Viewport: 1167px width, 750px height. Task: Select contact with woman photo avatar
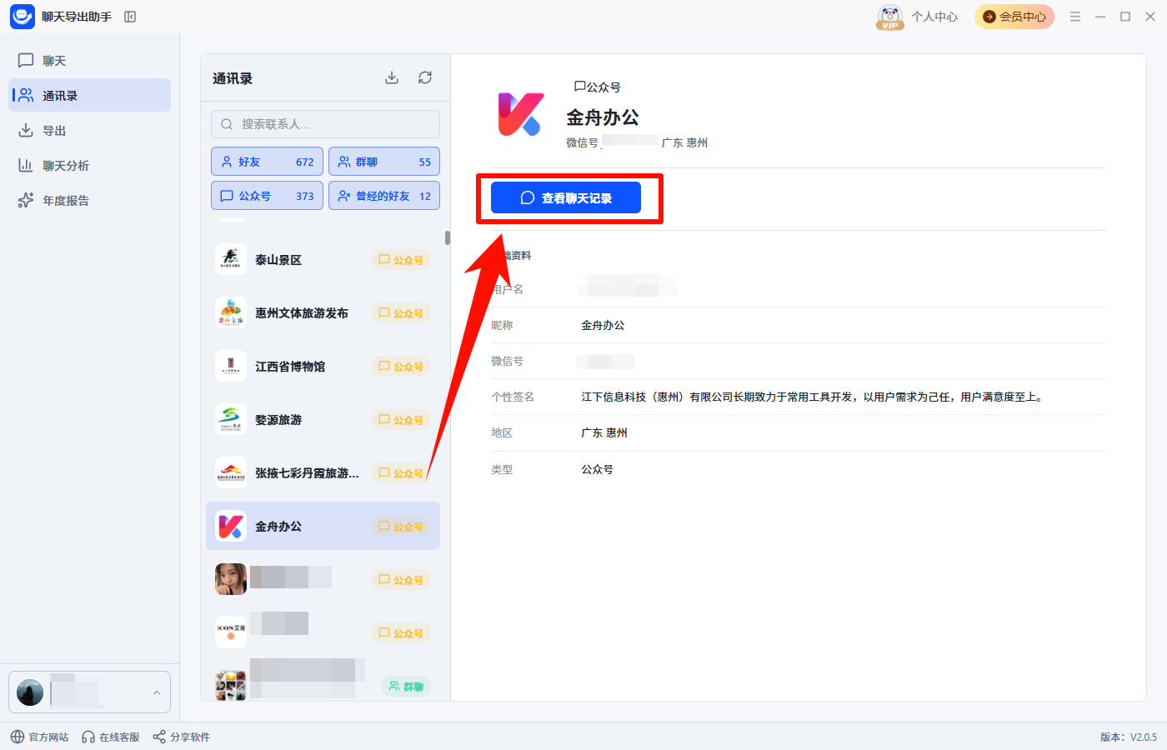(323, 579)
